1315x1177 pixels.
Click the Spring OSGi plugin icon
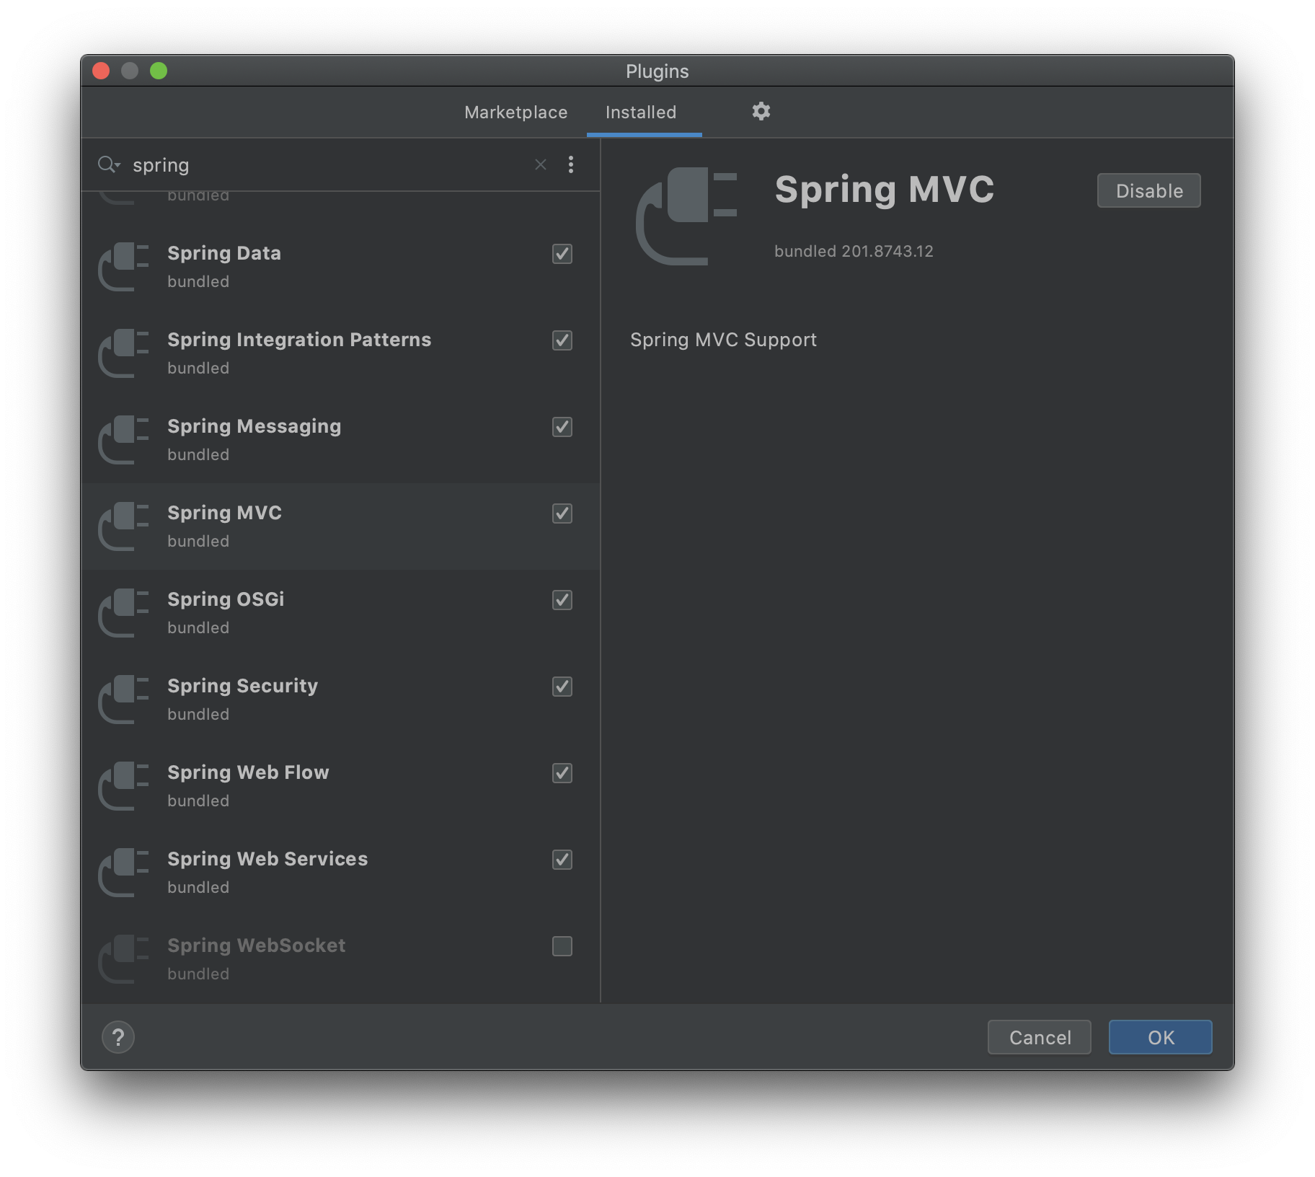123,613
